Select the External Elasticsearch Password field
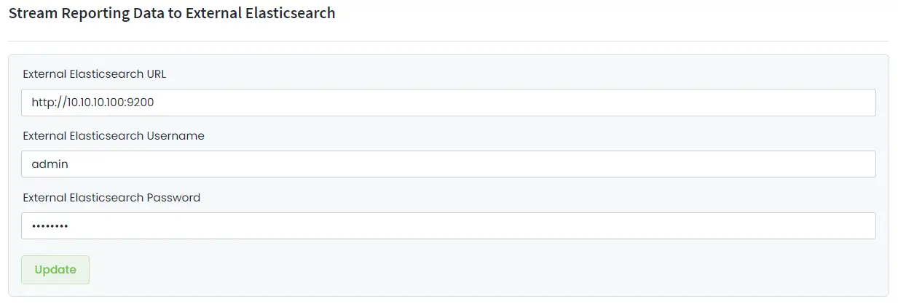898x304 pixels. pyautogui.click(x=448, y=226)
